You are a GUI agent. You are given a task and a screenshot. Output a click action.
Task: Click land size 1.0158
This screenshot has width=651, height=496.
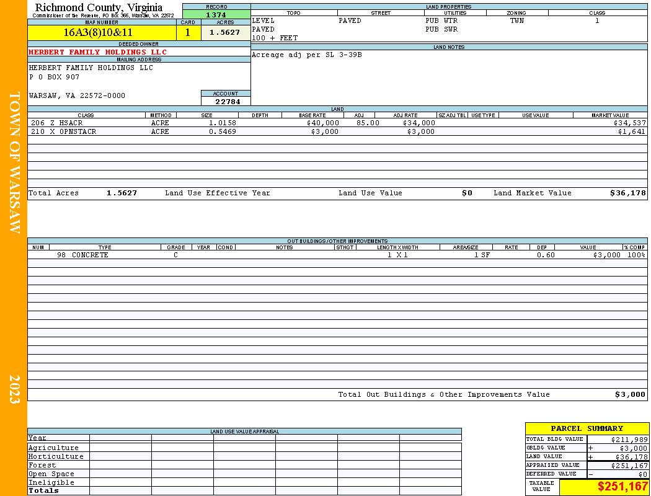223,123
